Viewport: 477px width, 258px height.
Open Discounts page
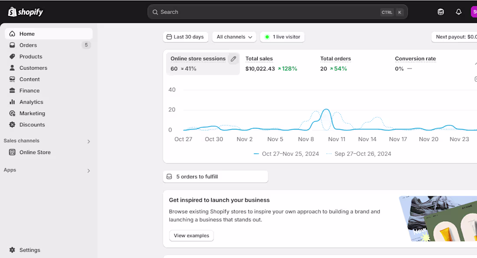point(32,125)
